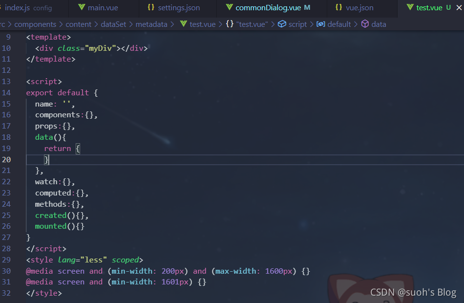
Task: Click line number 32 in gutter
Action: [6, 293]
